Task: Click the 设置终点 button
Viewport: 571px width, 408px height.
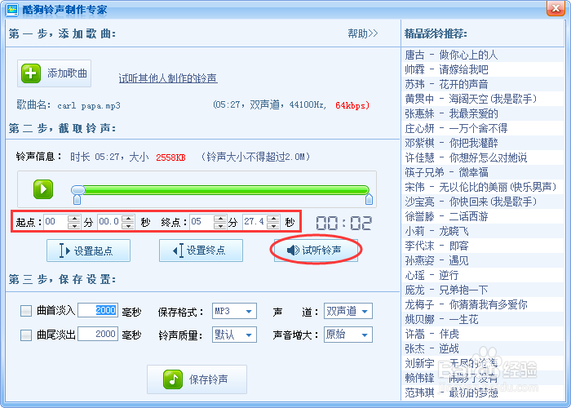Action: [201, 251]
